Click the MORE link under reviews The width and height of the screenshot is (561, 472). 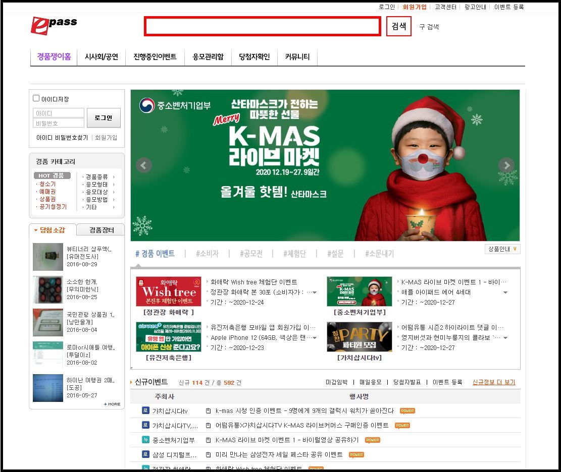[112, 404]
